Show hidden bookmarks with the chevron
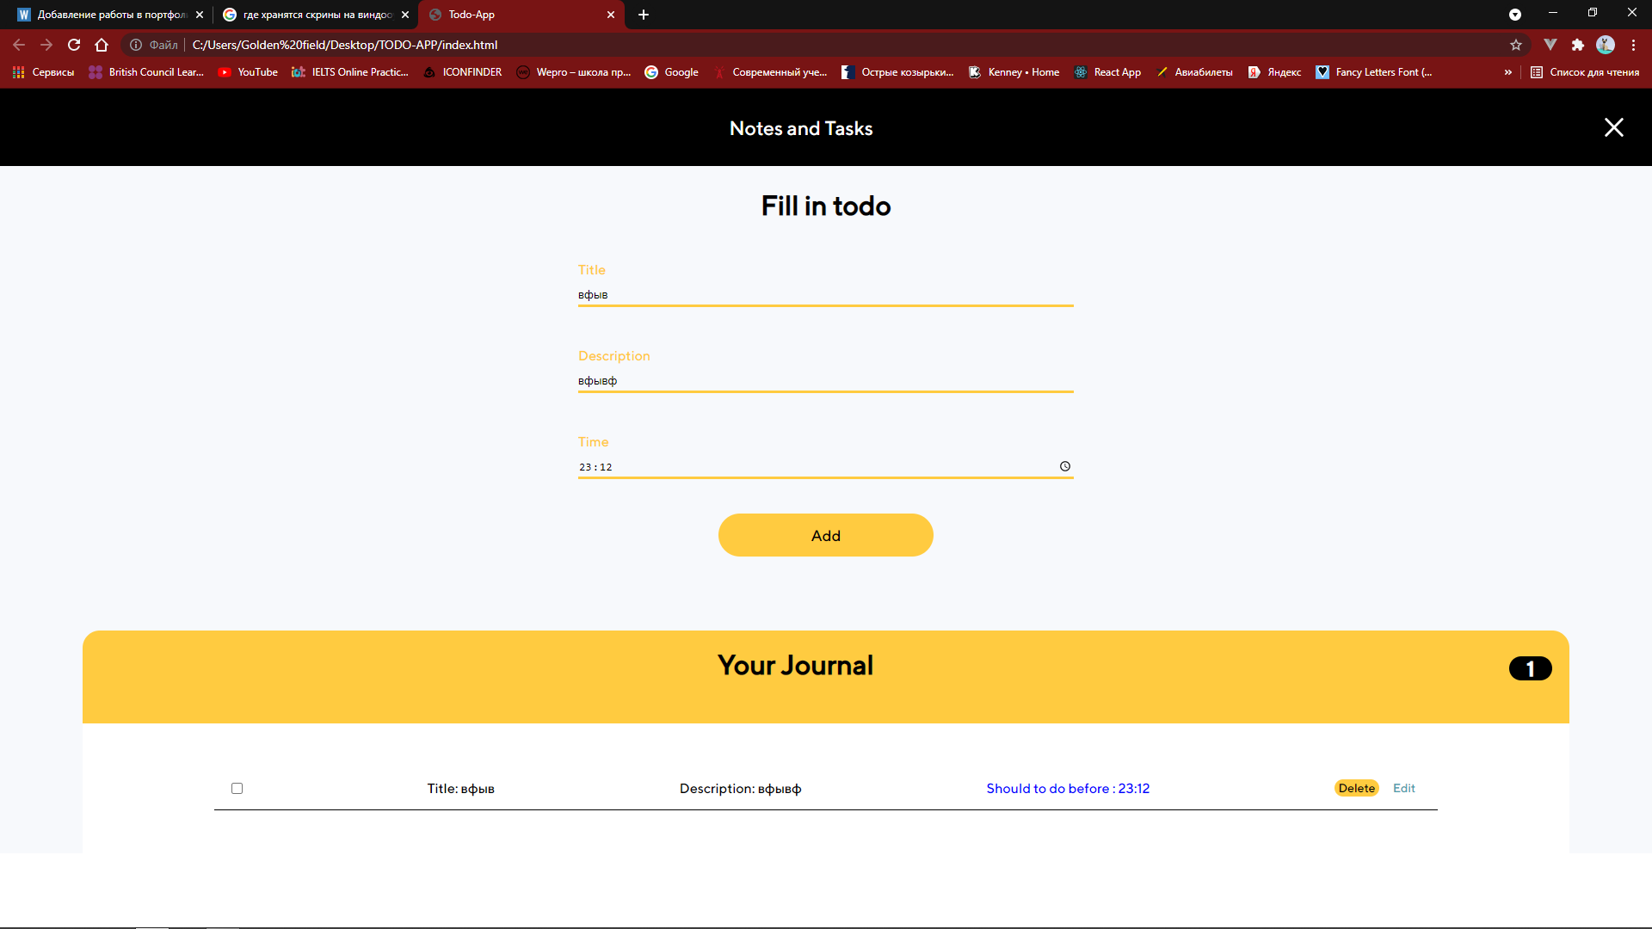The width and height of the screenshot is (1652, 929). pos(1507,72)
